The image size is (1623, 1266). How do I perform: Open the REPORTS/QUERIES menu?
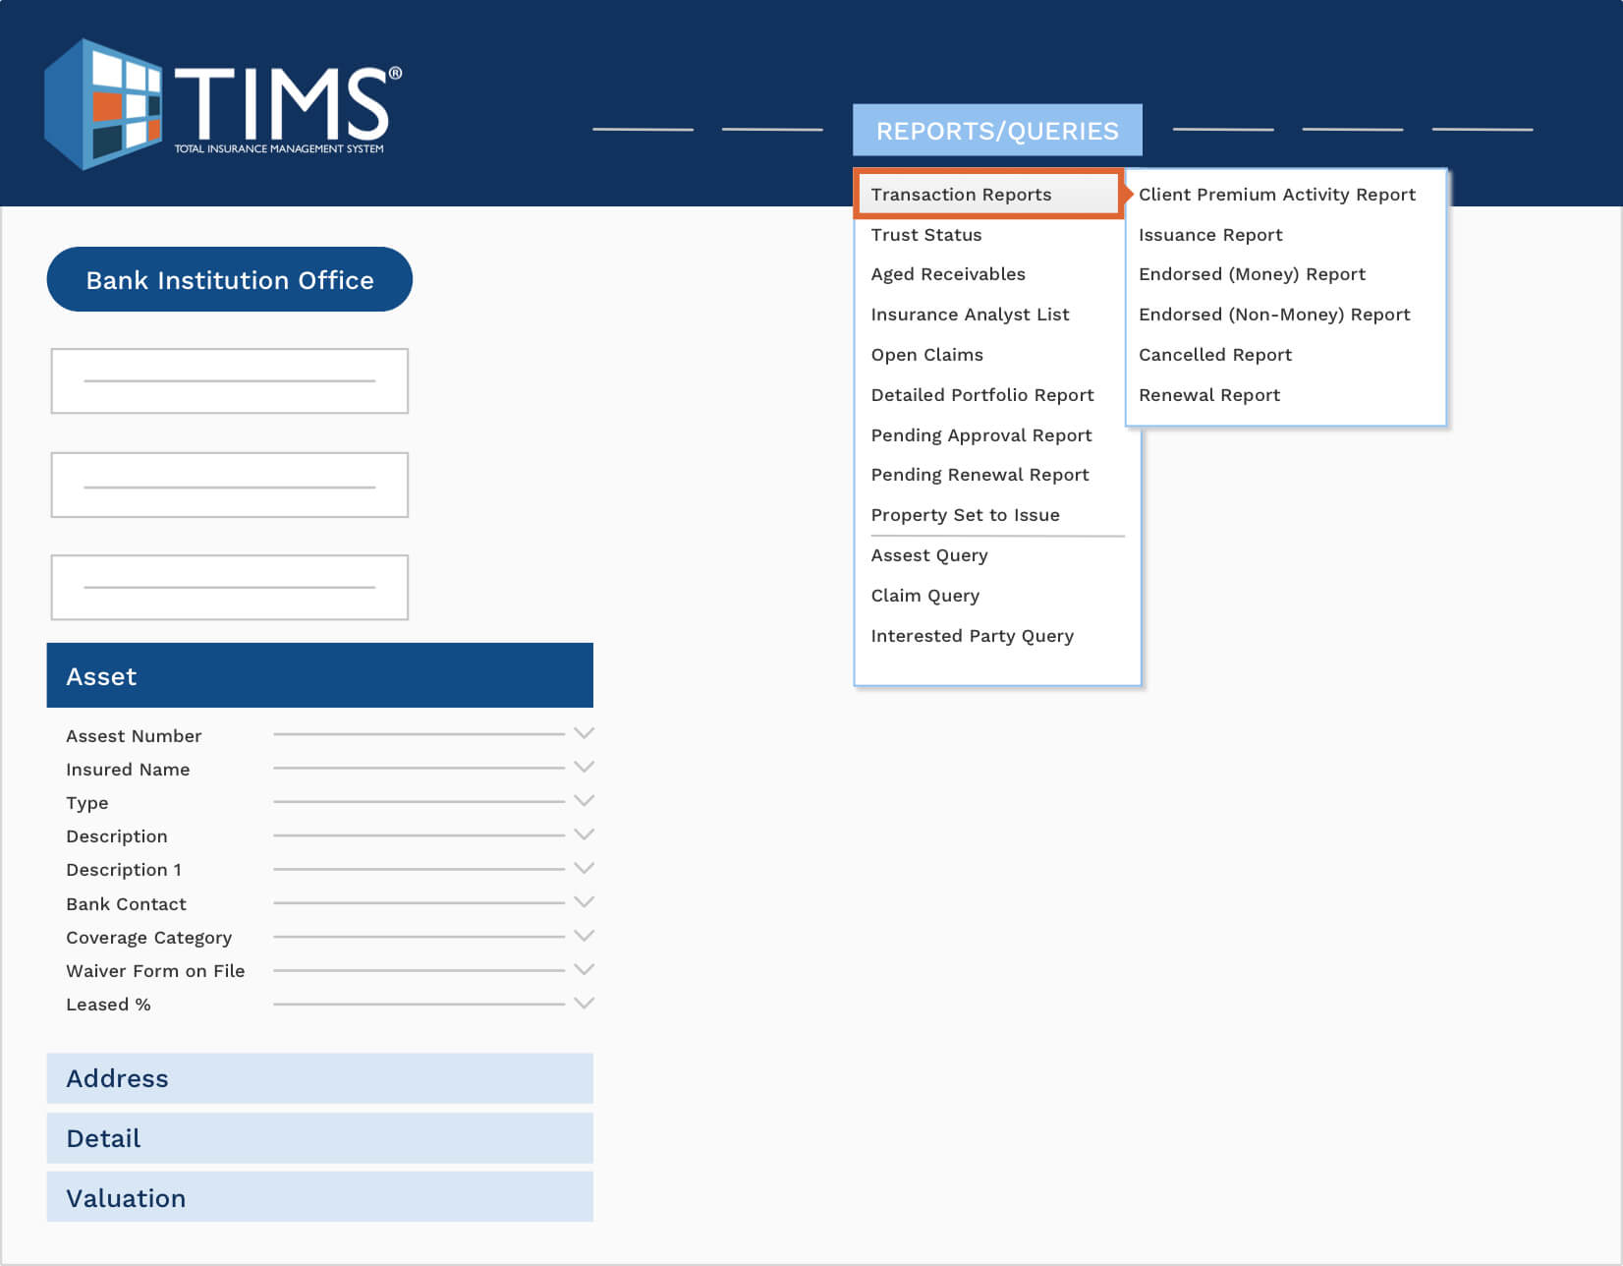[x=996, y=130]
